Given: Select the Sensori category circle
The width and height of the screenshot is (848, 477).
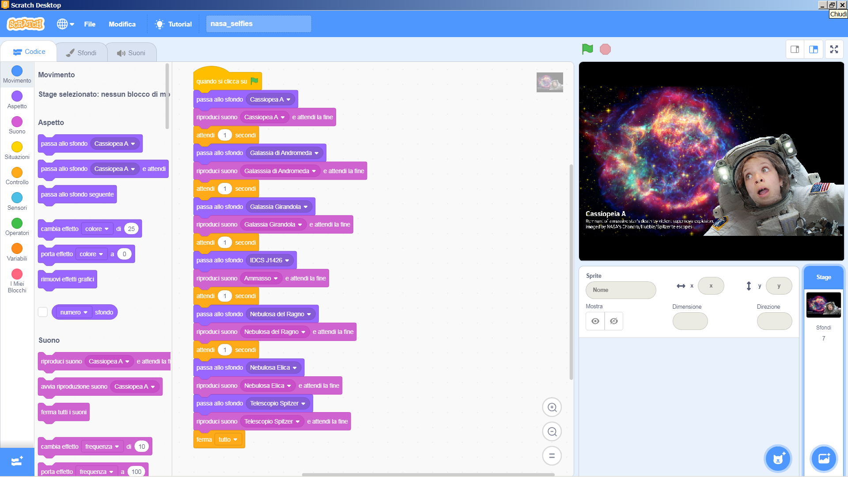Looking at the screenshot, I should coord(17,198).
